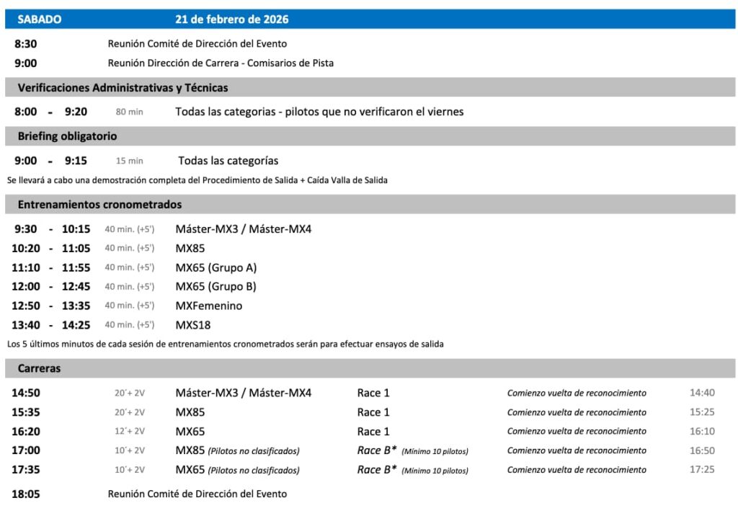Click the MXS18 training session
Screen dimensions: 738x516
coord(193,325)
